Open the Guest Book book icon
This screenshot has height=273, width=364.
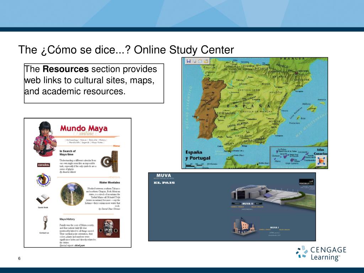point(43,199)
